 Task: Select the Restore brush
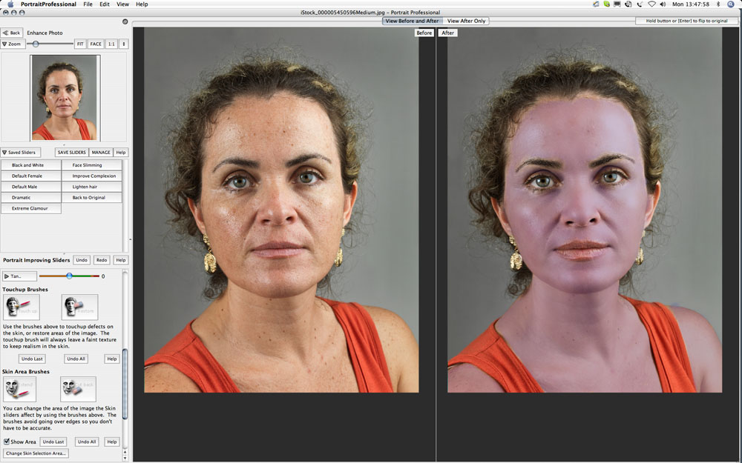pyautogui.click(x=79, y=307)
